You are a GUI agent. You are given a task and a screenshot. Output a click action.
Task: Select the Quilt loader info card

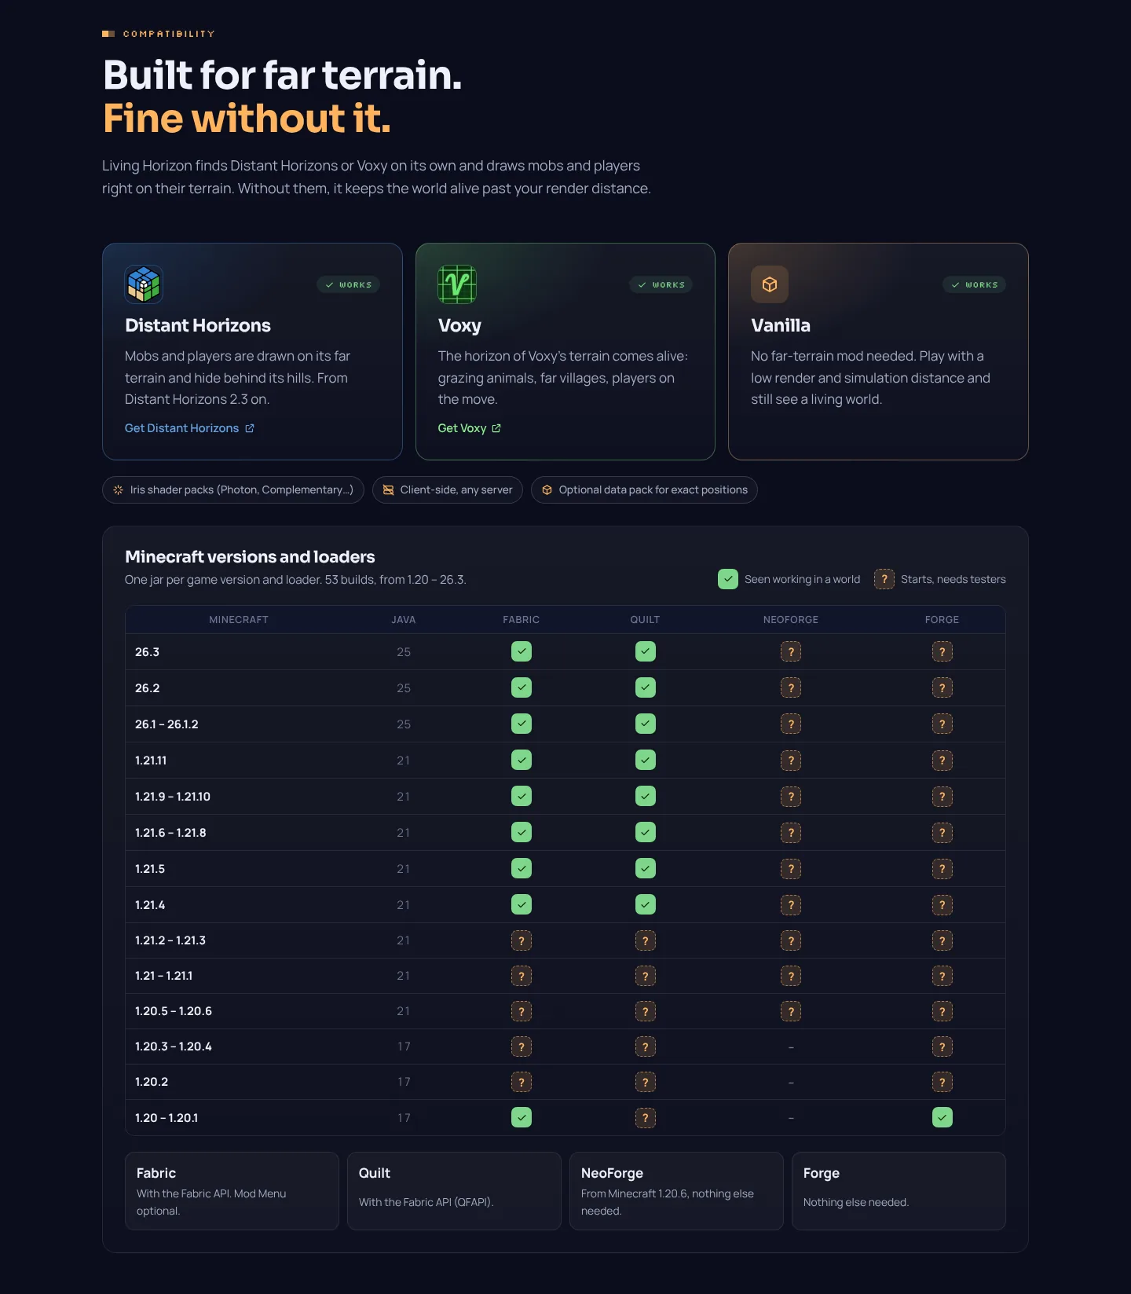pyautogui.click(x=454, y=1191)
